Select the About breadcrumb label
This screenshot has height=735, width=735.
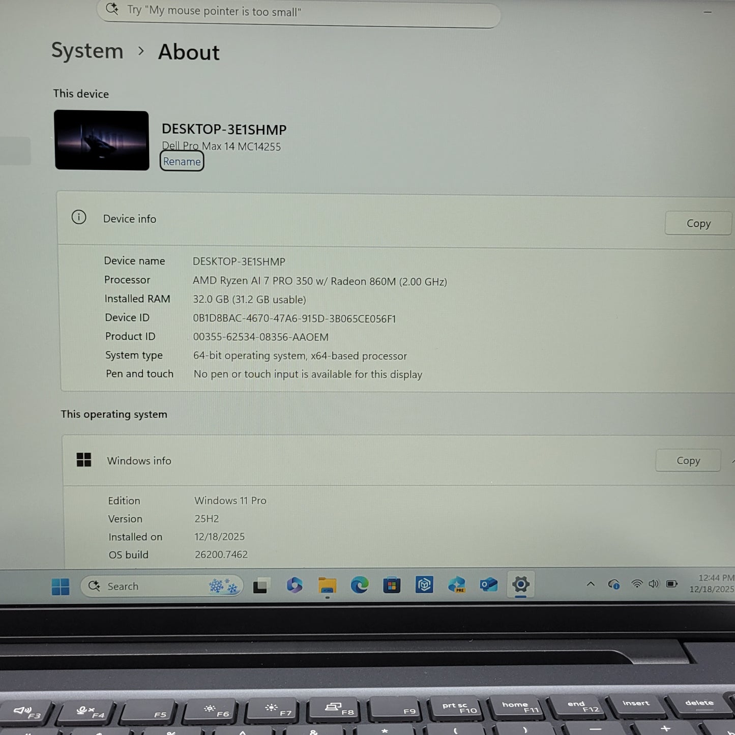[x=189, y=52]
